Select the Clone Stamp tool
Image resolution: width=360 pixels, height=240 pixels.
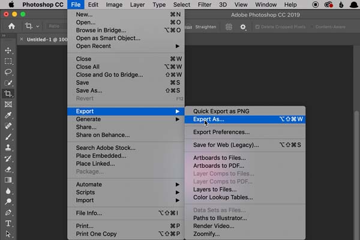[8, 148]
